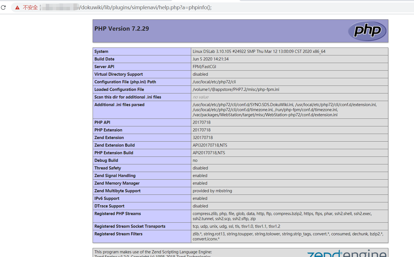Click the Loaded Configuration File path value
Screen dimensions: 414x257
pos(236,90)
